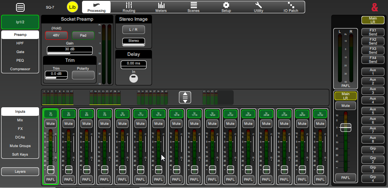Select the Aux 1 mix
388x188 pixels.
373,72
